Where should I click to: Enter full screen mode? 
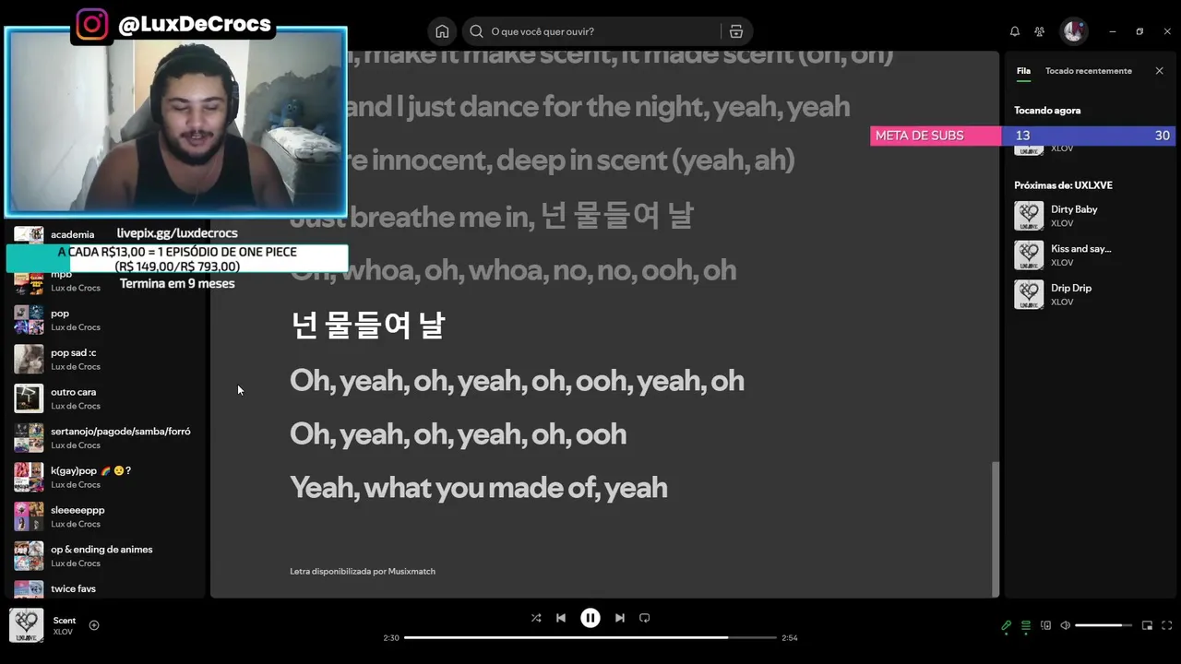point(1166,625)
